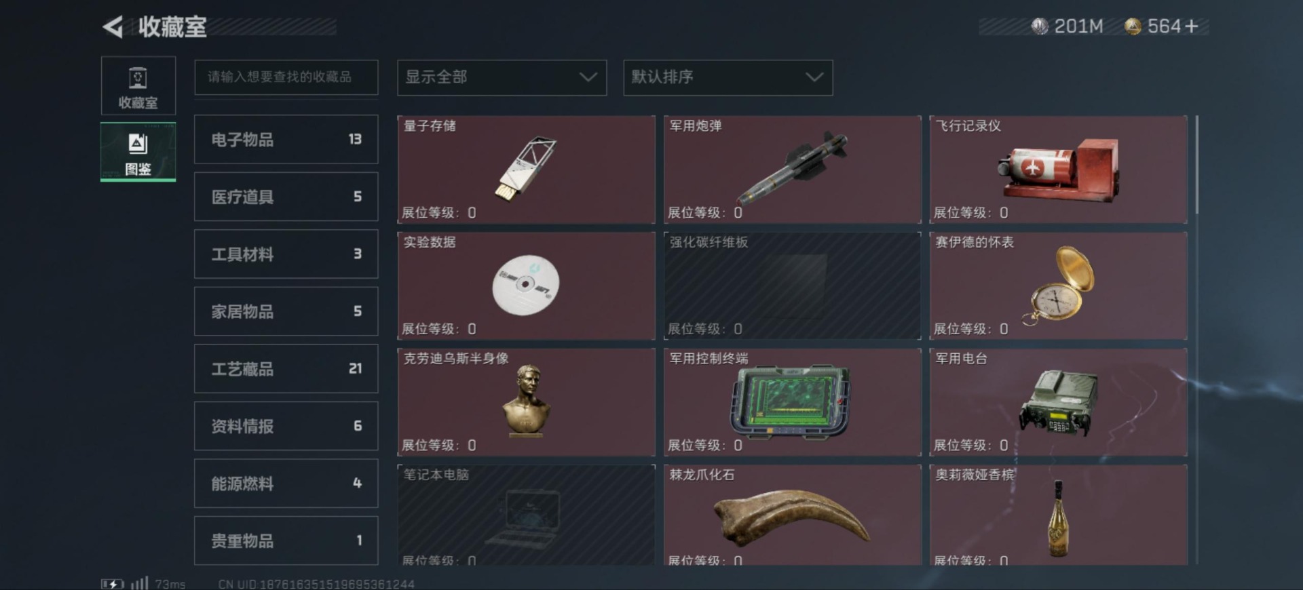The image size is (1303, 590).
Task: Select the 军用炮弹 missile item
Action: point(792,170)
